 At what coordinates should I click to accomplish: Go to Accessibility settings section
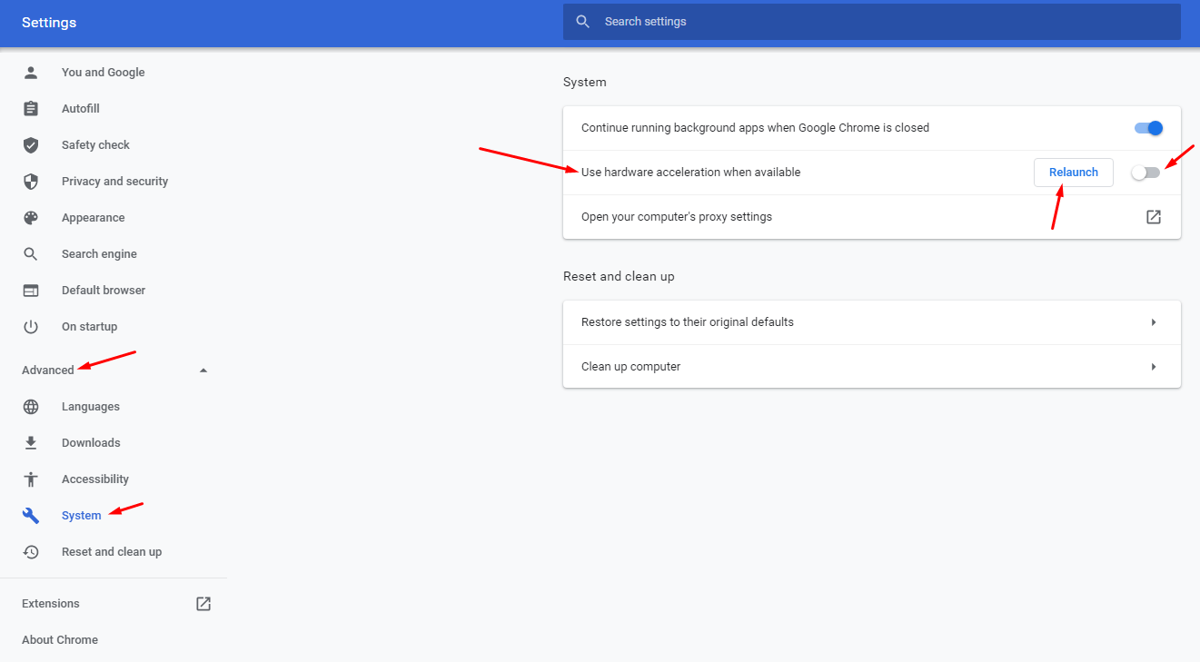[94, 479]
